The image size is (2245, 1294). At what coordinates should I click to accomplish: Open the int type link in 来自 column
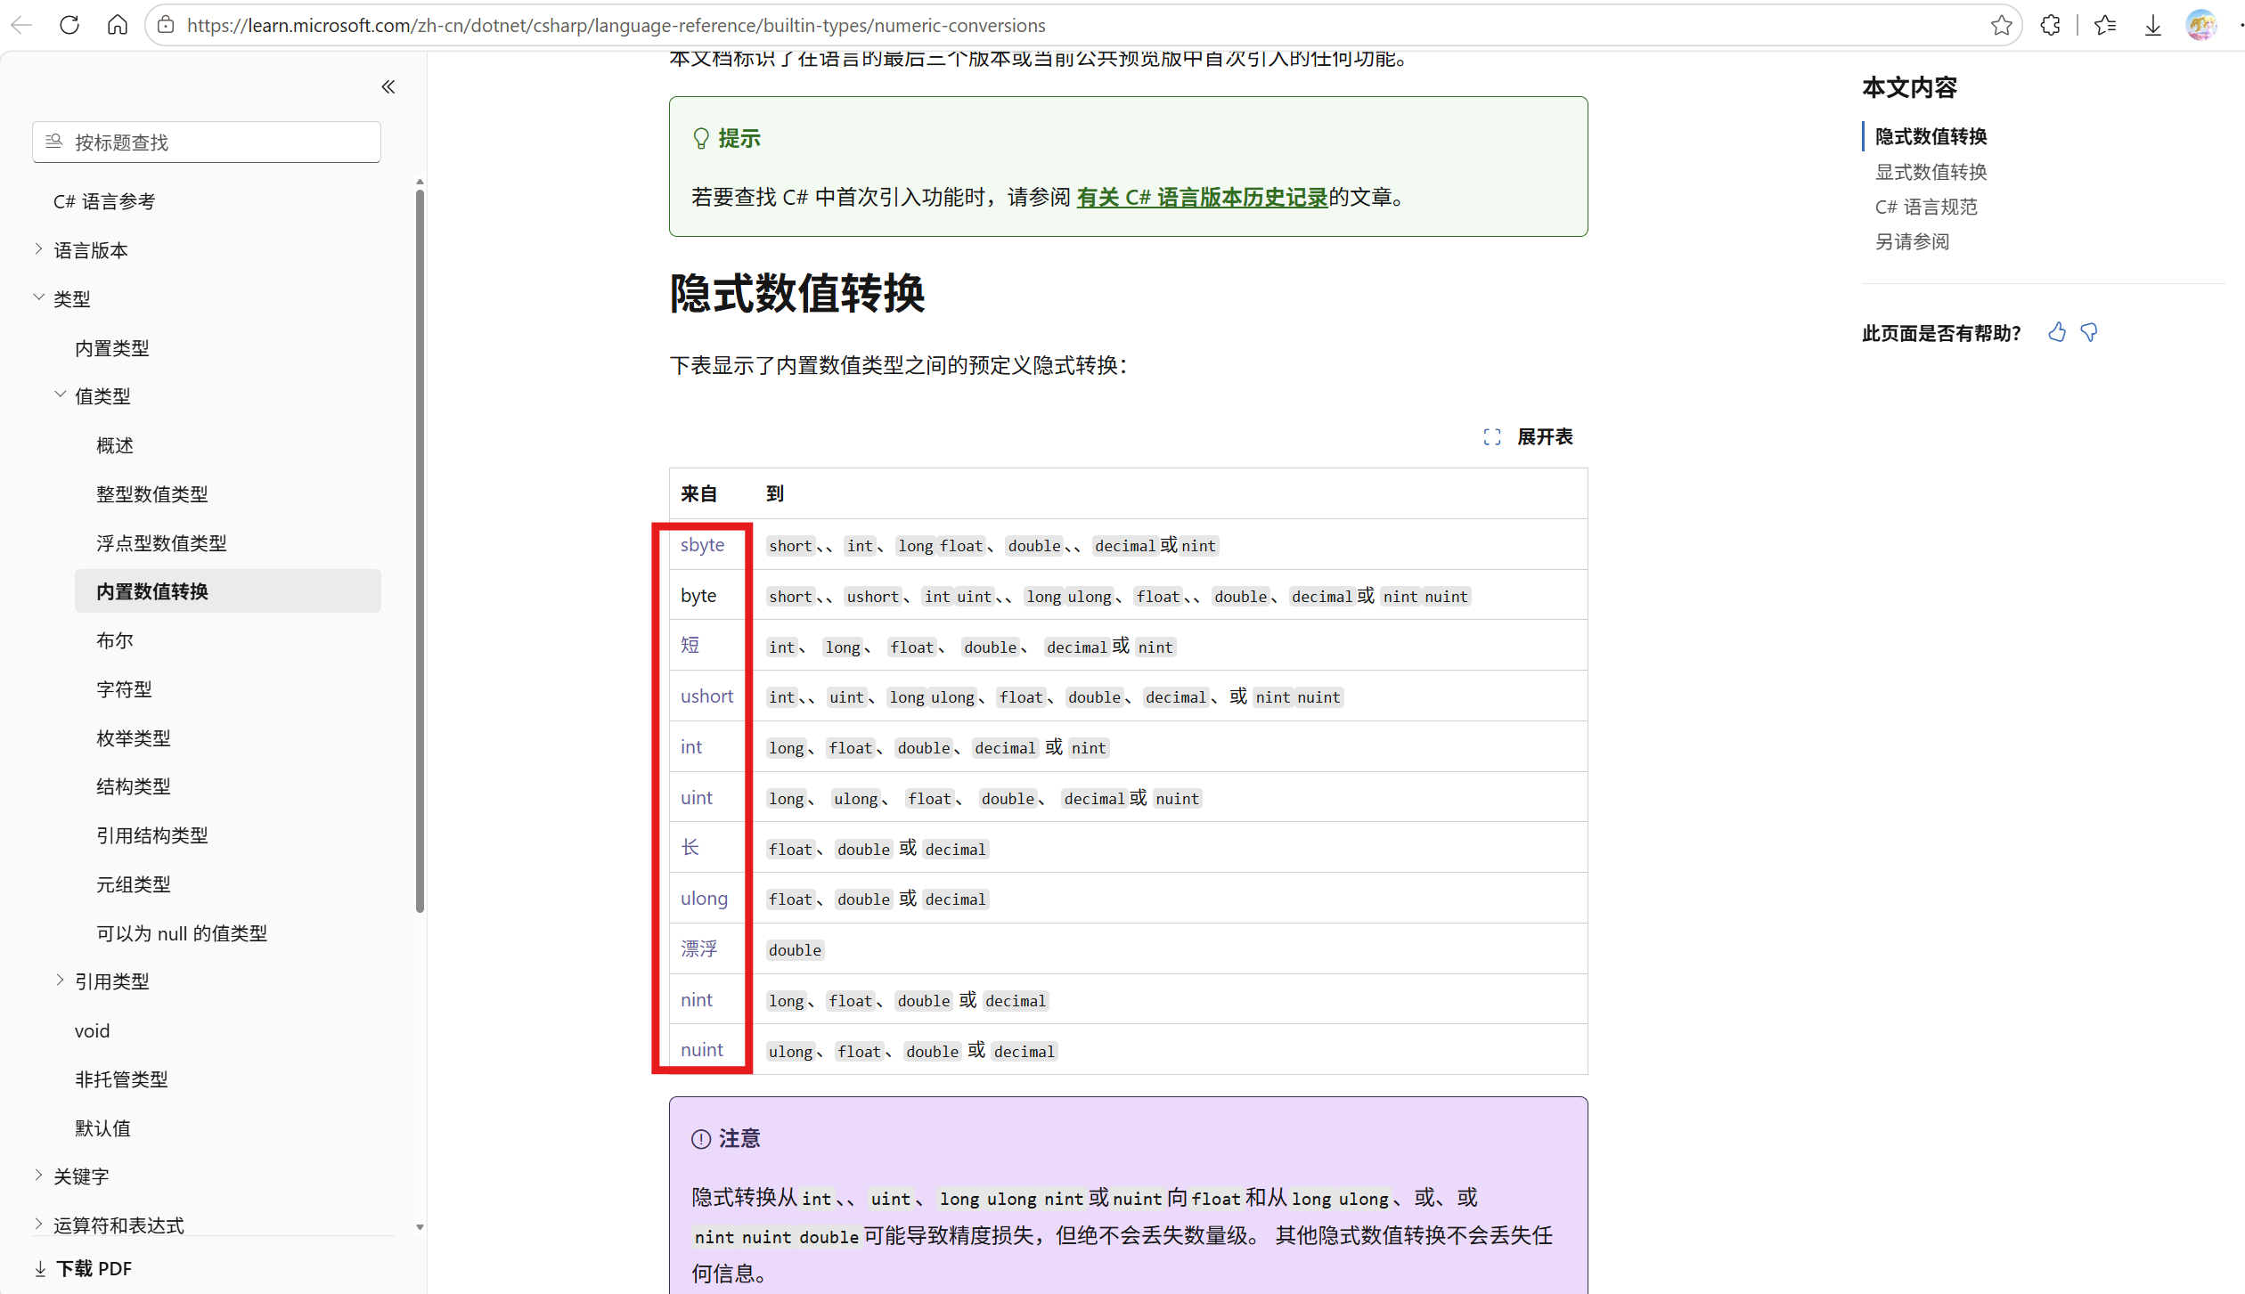click(x=691, y=747)
